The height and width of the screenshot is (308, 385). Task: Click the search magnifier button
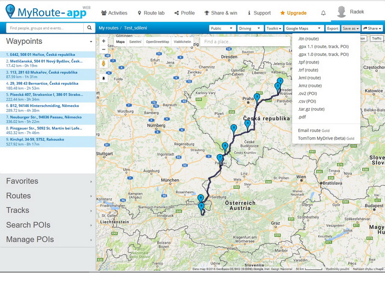(90, 28)
